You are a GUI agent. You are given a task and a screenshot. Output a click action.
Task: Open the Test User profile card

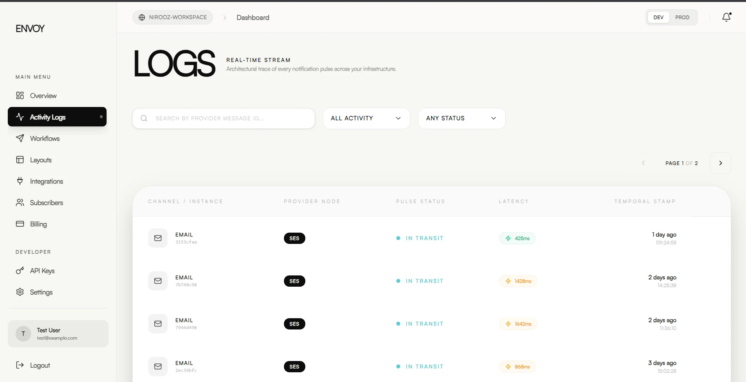point(58,334)
